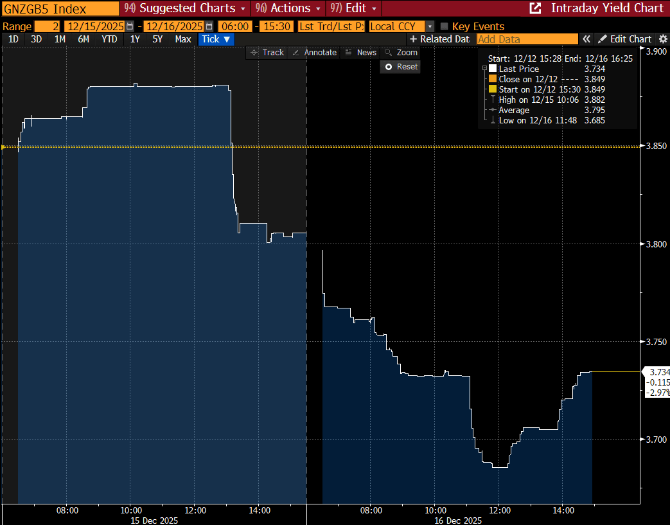Open the start date calendar picker icon
The image size is (670, 525).
pyautogui.click(x=130, y=26)
